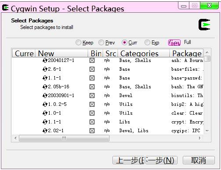This screenshot has height=170, width=221.
Task: Click 'Utils' category in bzip2 row
Action: point(126,104)
